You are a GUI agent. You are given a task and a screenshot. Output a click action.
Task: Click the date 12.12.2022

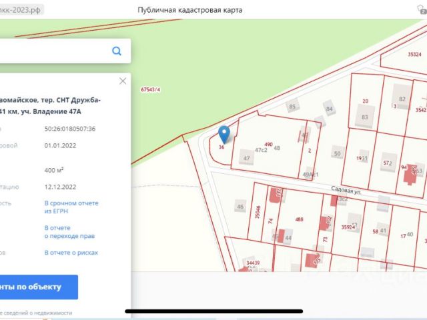[x=60, y=187]
